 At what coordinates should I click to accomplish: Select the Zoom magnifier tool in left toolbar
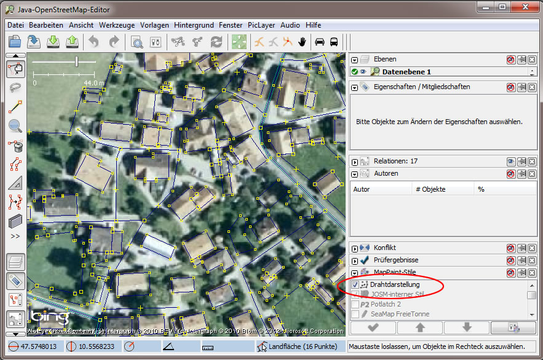point(15,127)
